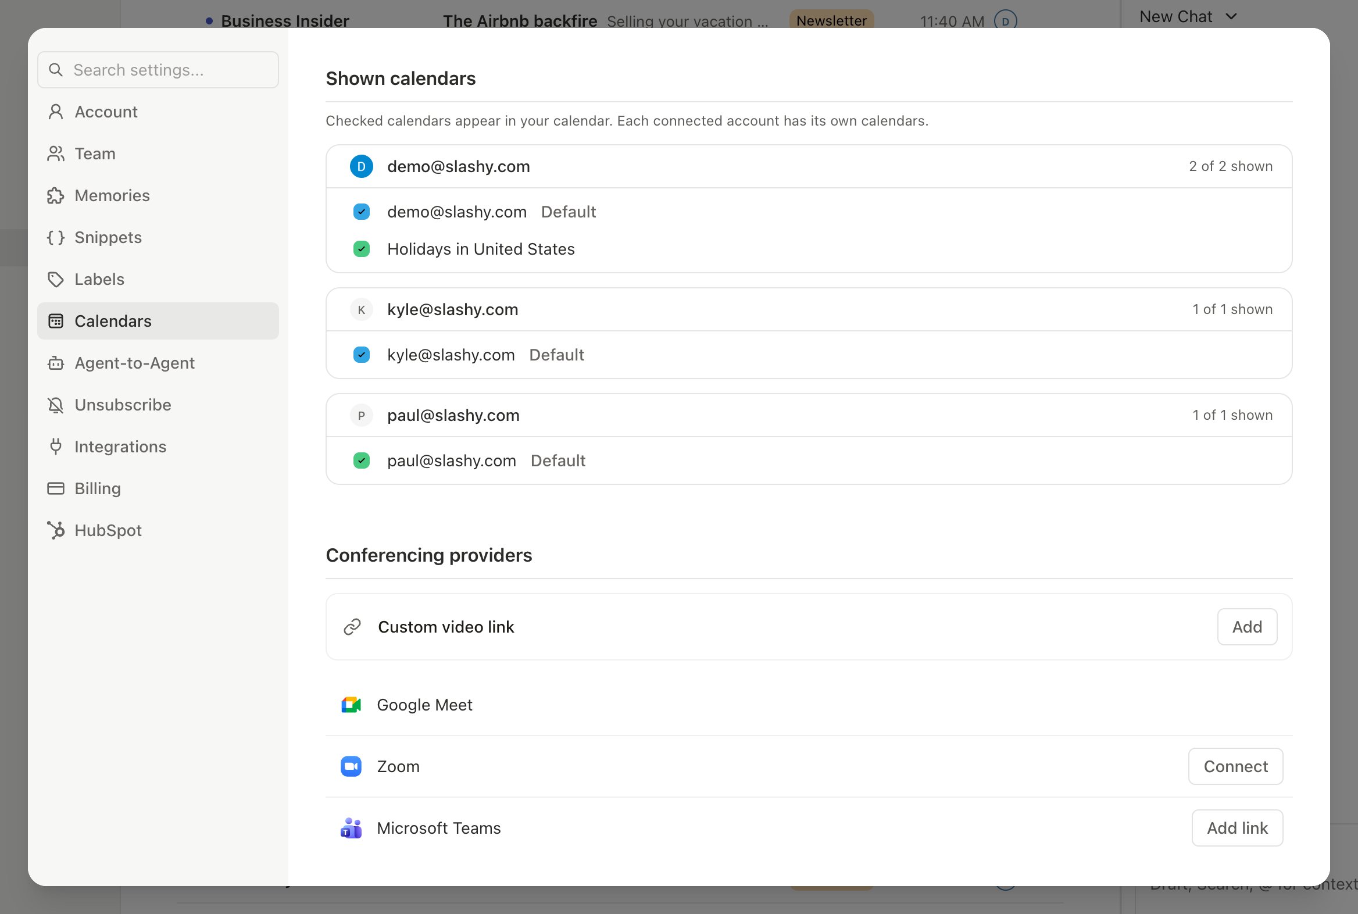Viewport: 1358px width, 914px height.
Task: Click the Integrations plug icon
Action: [55, 447]
